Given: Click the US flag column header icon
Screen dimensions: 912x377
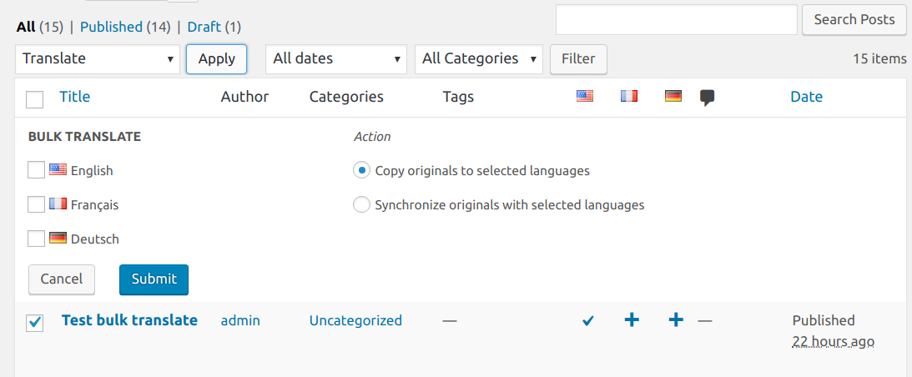Looking at the screenshot, I should [x=585, y=96].
